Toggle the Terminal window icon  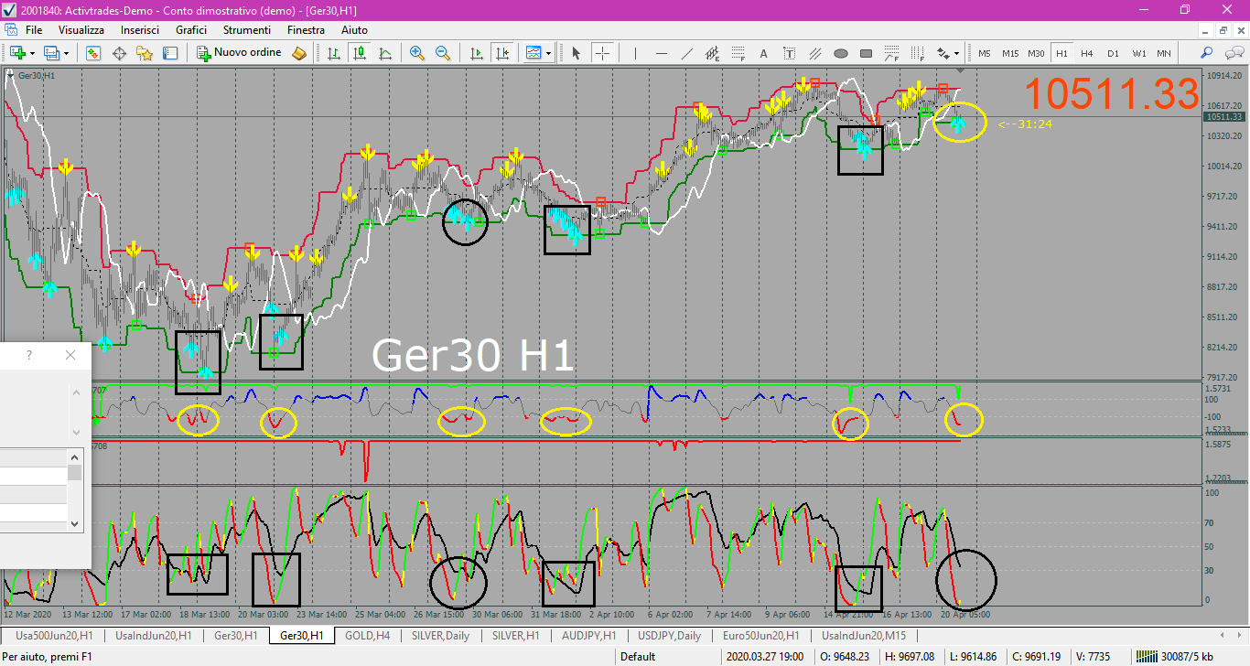[170, 53]
